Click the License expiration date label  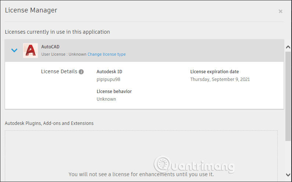tap(215, 72)
